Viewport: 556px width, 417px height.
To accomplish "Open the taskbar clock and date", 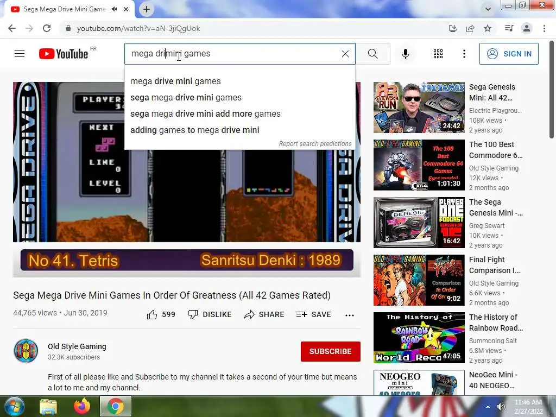I will click(x=529, y=407).
